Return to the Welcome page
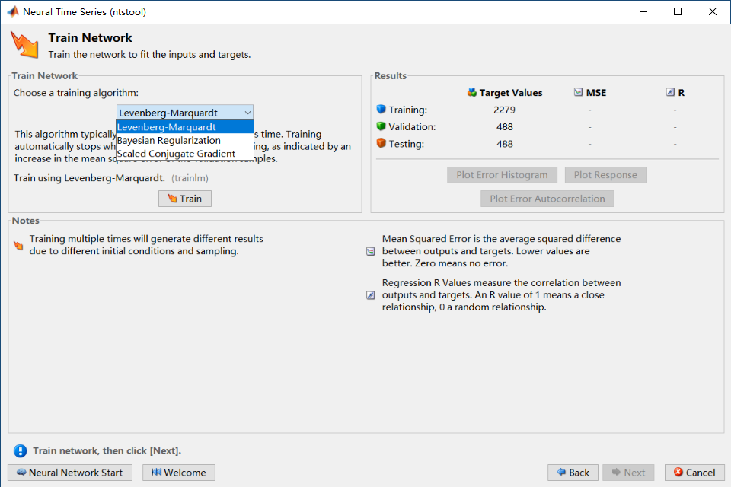 [x=179, y=473]
